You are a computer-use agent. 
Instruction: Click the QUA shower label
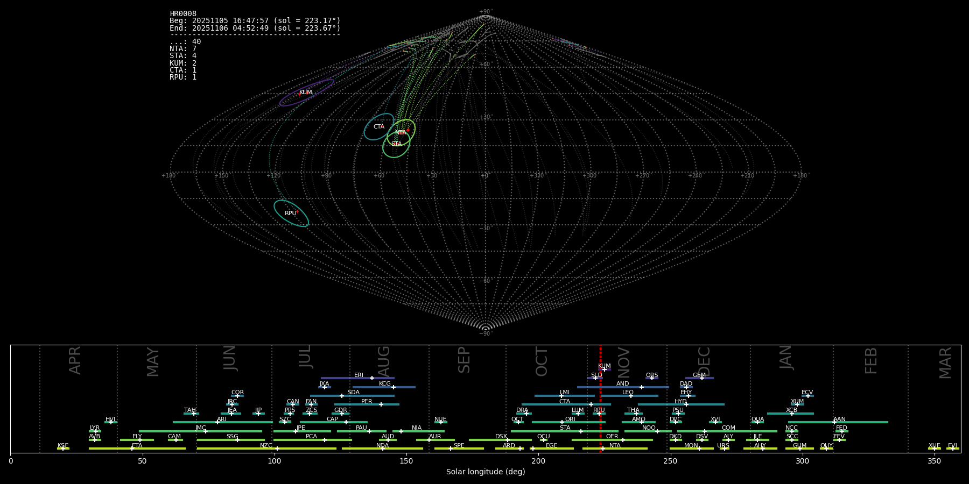click(757, 419)
